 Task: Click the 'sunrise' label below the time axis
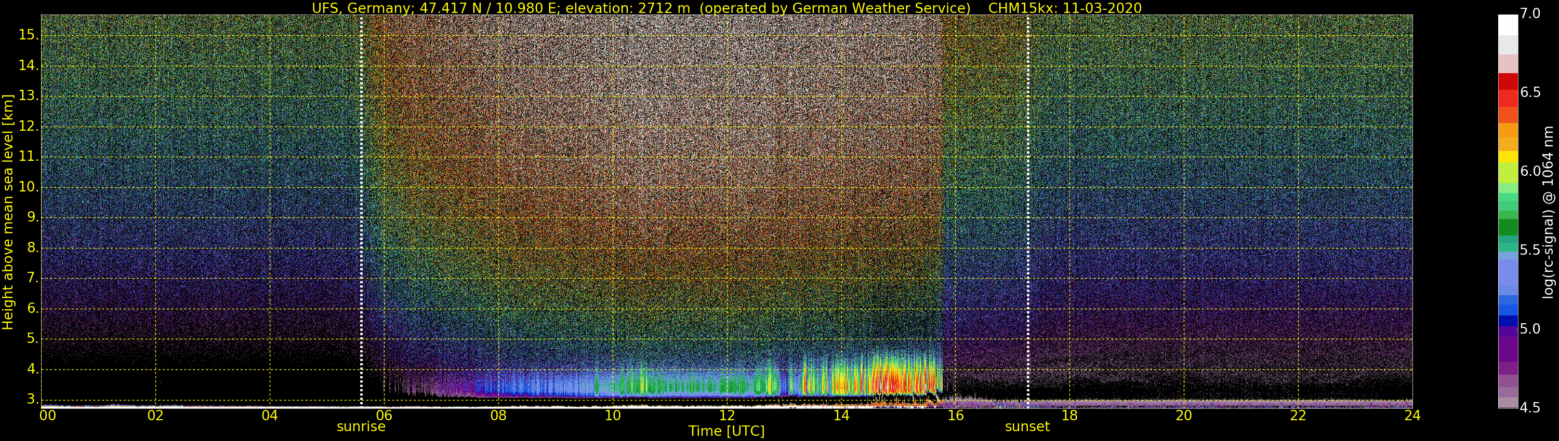pyautogui.click(x=361, y=426)
